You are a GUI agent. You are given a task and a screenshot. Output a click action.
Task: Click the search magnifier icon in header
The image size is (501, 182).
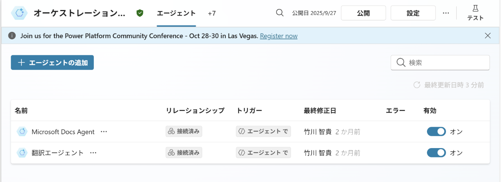280,13
